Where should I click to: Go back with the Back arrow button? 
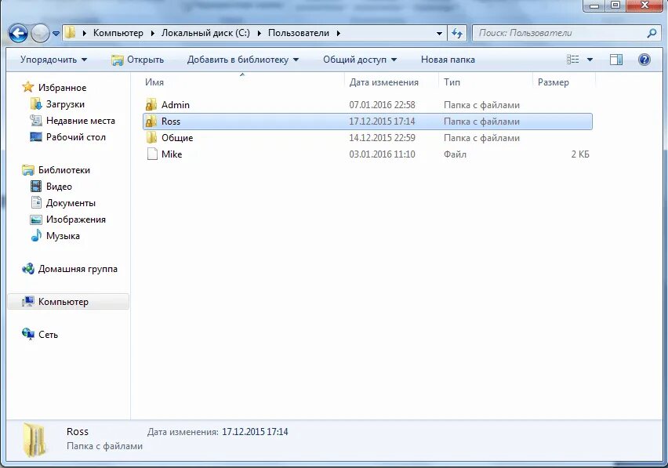18,33
